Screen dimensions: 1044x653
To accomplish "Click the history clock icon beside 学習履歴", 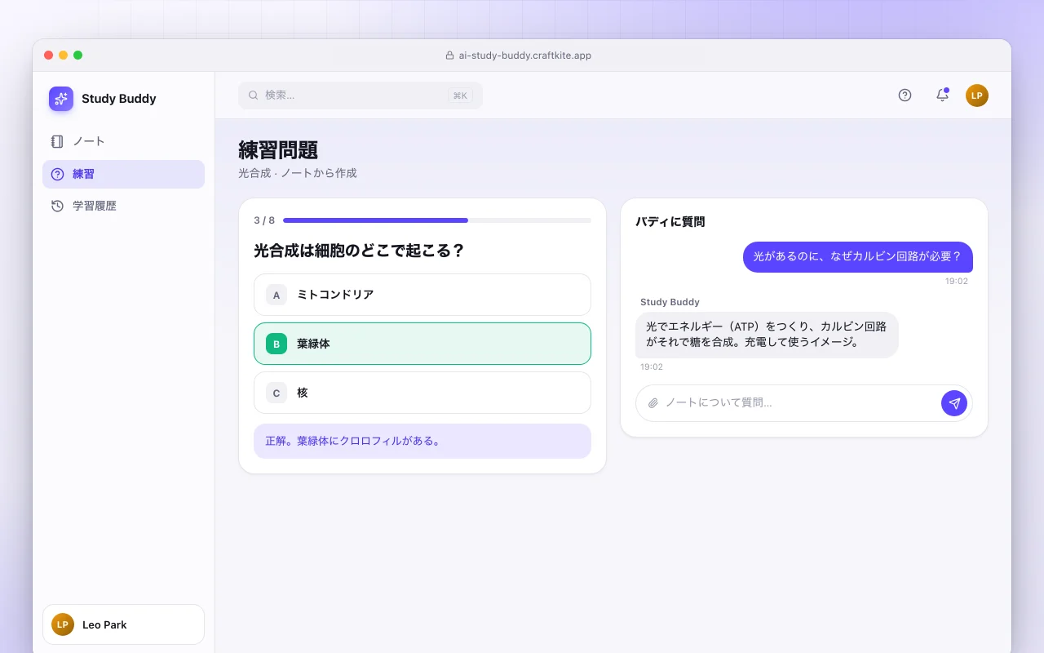I will point(57,206).
